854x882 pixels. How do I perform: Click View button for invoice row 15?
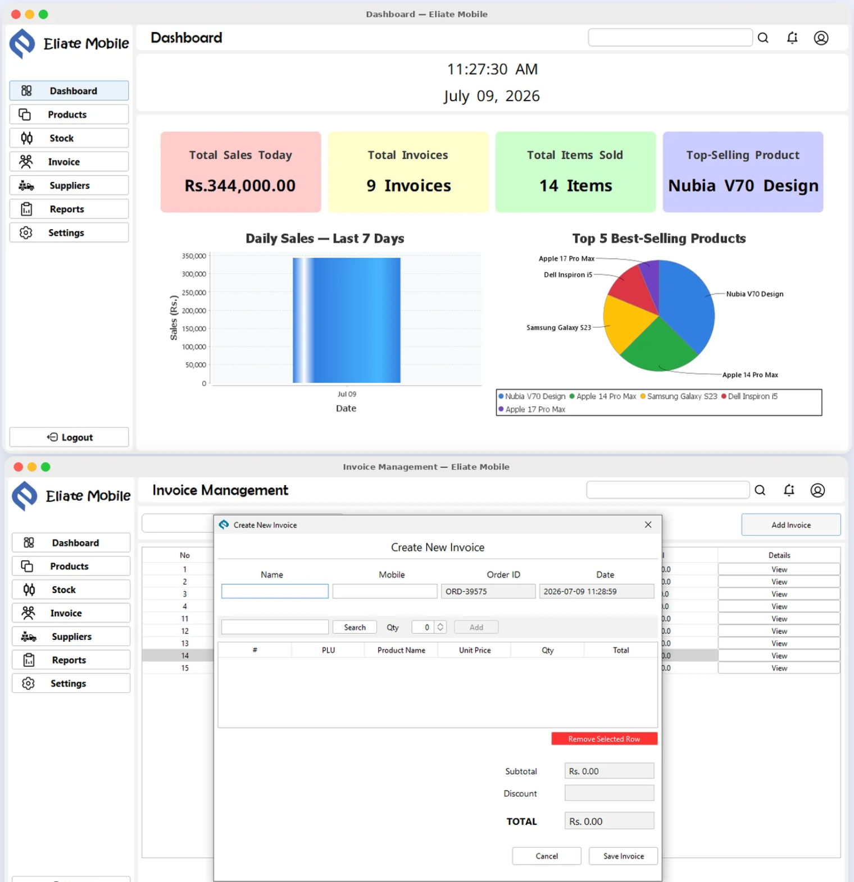779,668
